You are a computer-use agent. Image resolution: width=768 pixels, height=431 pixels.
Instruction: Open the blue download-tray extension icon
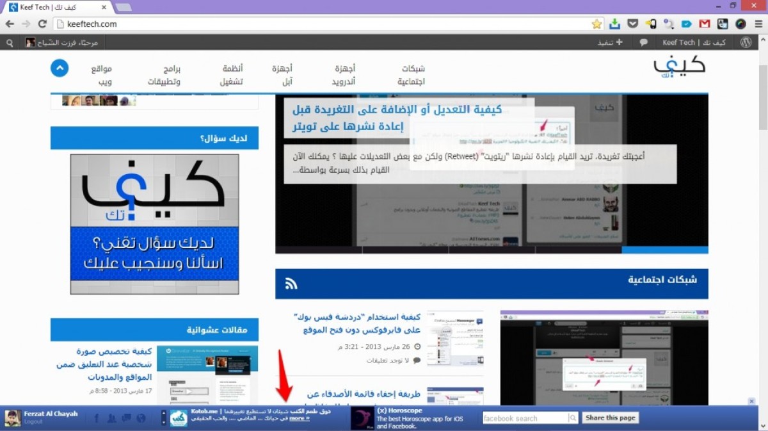coord(614,24)
